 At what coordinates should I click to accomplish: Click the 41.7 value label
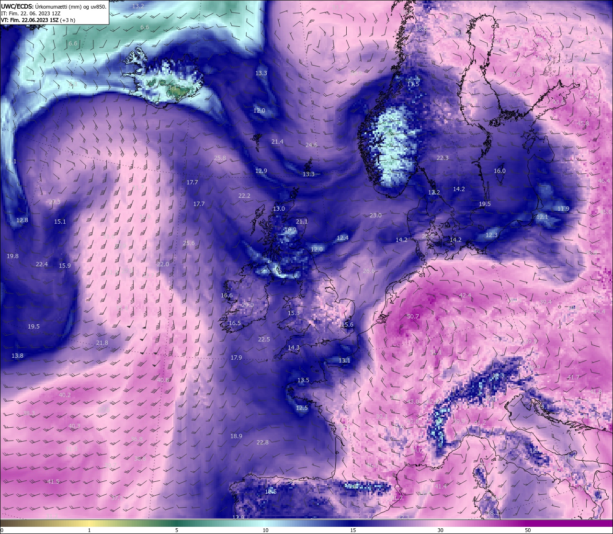tap(573, 377)
